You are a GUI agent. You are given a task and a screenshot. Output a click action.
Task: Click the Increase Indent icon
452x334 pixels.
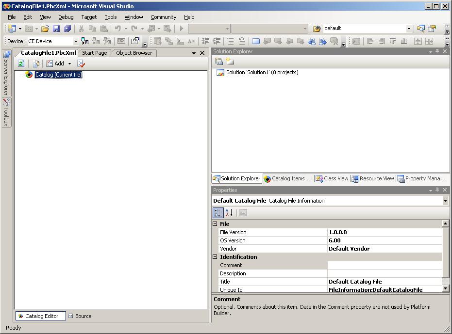pyautogui.click(x=217, y=41)
